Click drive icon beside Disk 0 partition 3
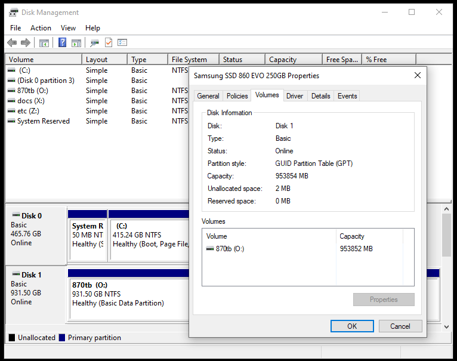 (11, 81)
